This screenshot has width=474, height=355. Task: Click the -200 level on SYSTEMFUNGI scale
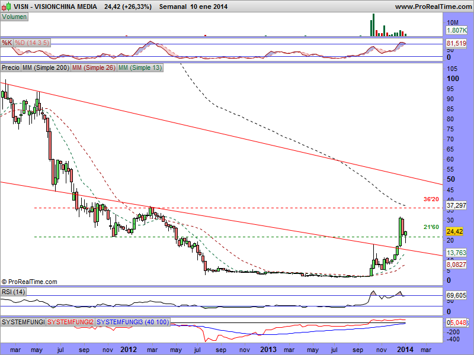pyautogui.click(x=453, y=332)
